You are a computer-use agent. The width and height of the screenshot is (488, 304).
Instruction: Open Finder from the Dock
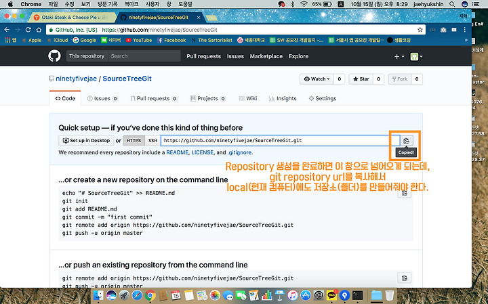98,295
